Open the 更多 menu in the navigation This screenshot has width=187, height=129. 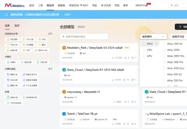(x=126, y=6)
